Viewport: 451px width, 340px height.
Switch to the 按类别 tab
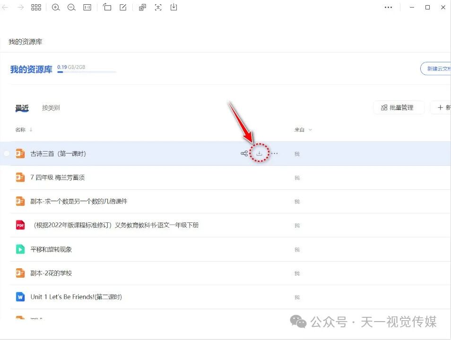(x=50, y=108)
